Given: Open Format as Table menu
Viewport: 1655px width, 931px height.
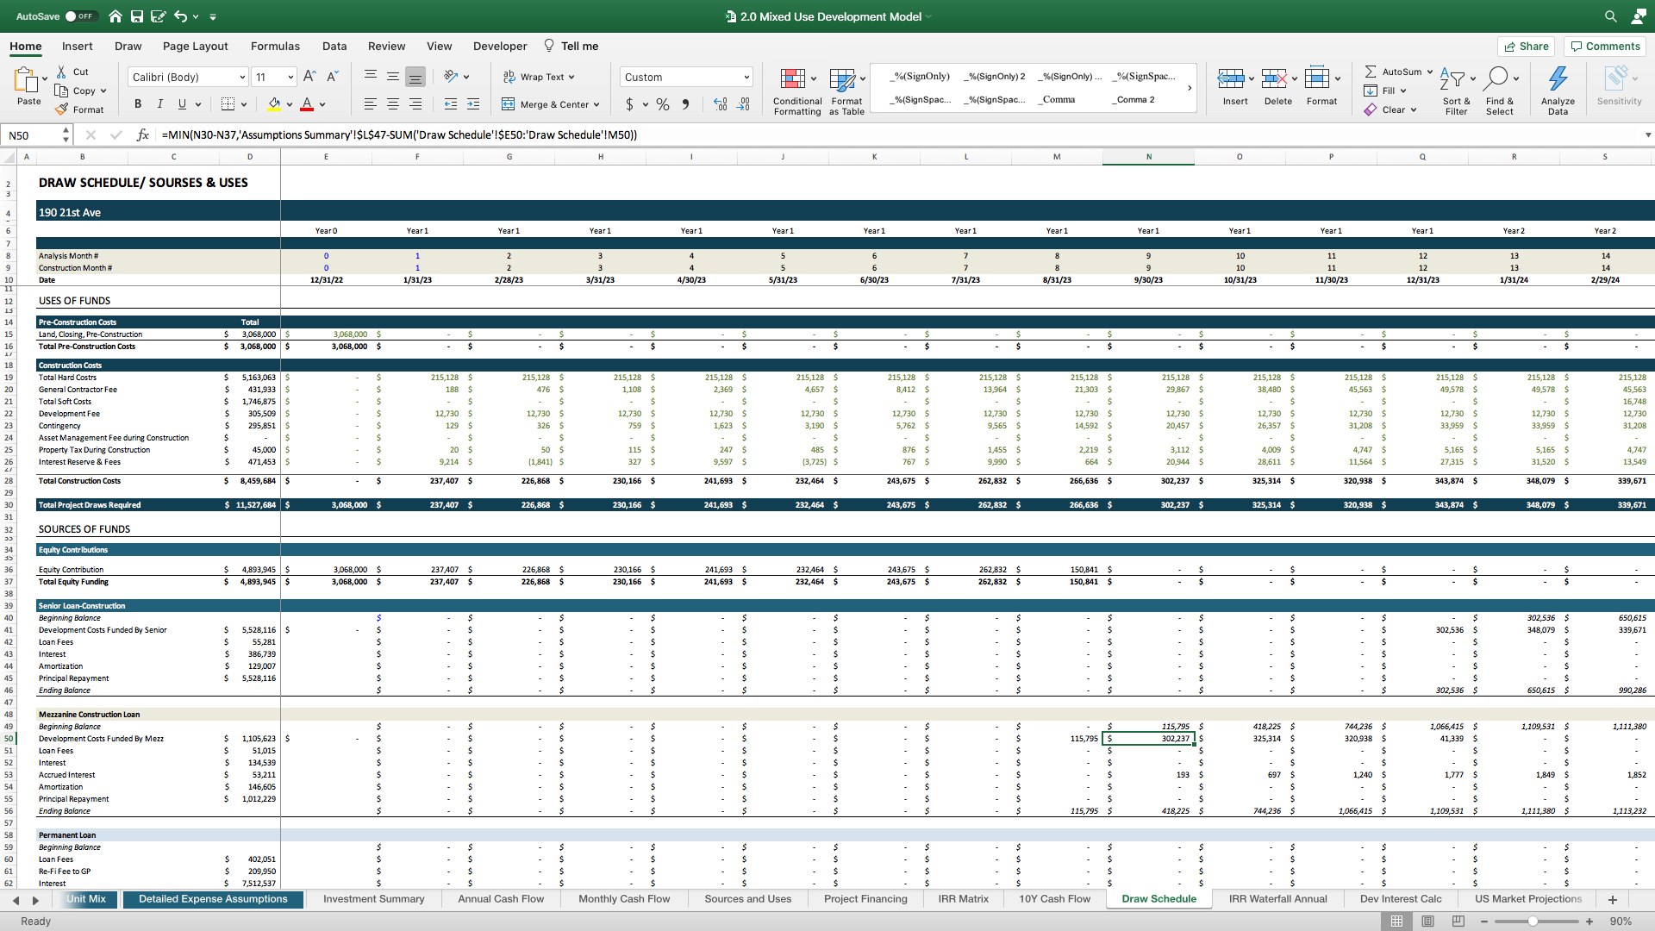Looking at the screenshot, I should (846, 91).
